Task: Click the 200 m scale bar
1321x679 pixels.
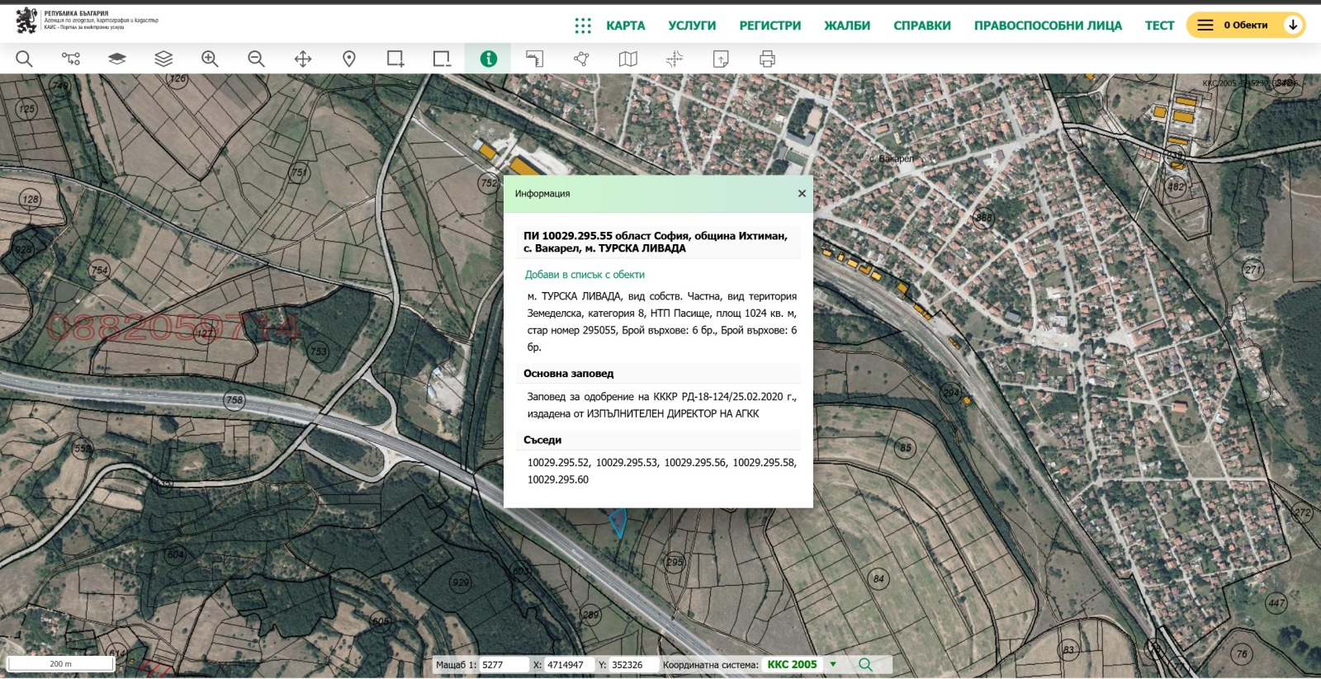Action: [x=60, y=663]
